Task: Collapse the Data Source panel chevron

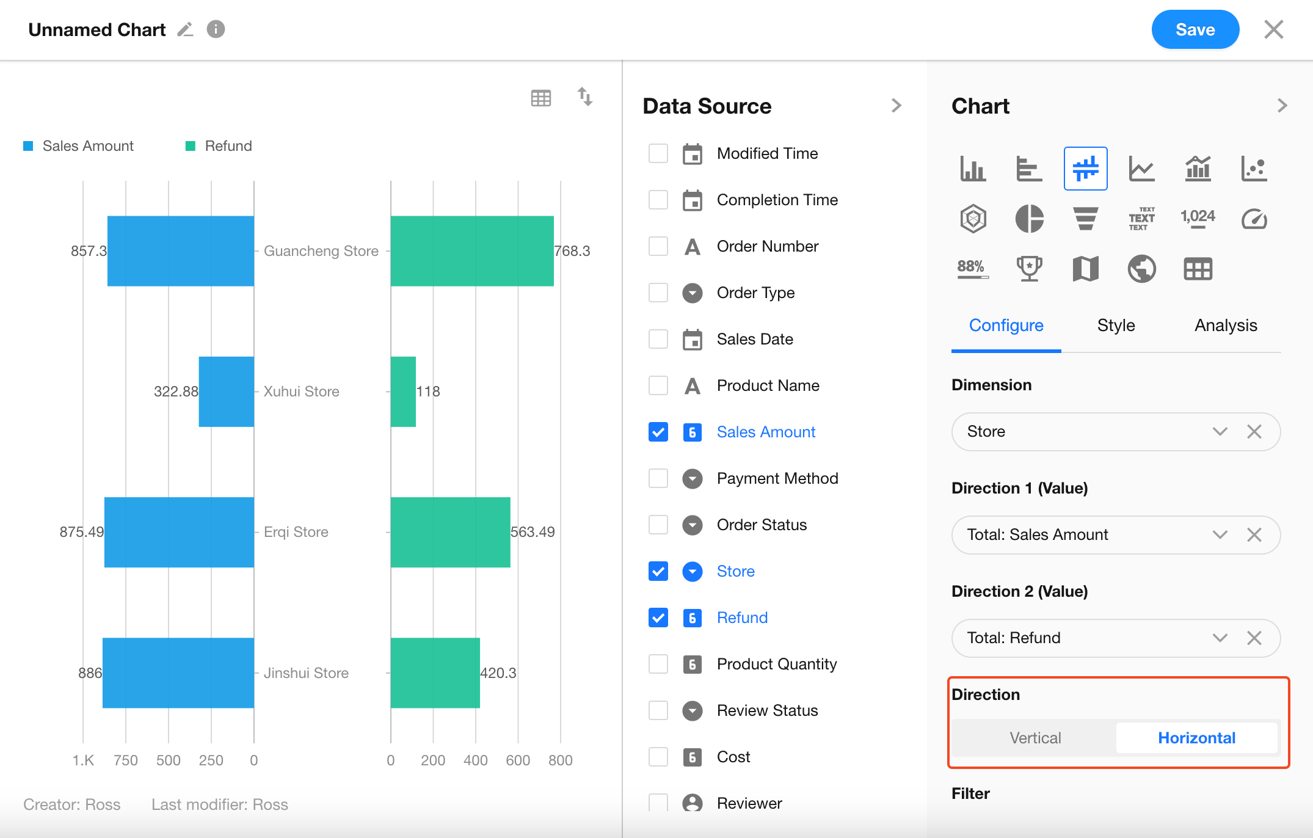Action: [896, 106]
